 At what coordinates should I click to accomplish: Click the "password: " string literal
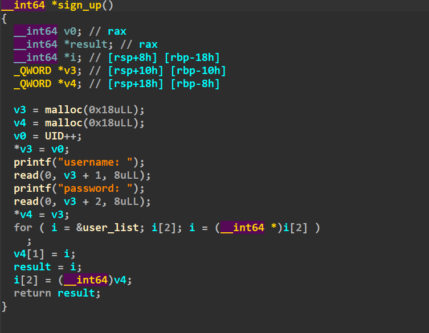pos(95,188)
